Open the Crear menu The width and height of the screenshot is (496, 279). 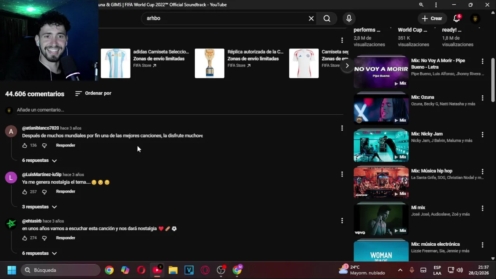click(x=432, y=18)
